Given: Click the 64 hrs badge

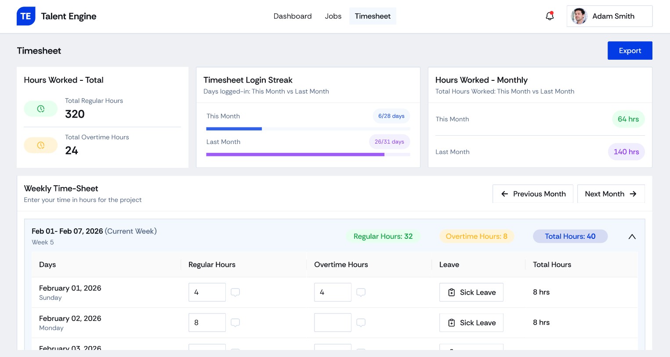Looking at the screenshot, I should tap(628, 119).
